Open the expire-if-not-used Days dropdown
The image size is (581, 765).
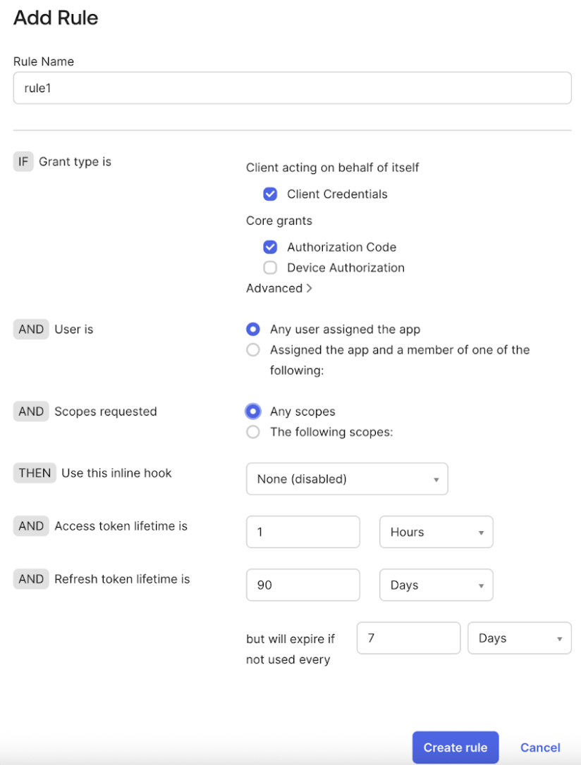pyautogui.click(x=519, y=638)
